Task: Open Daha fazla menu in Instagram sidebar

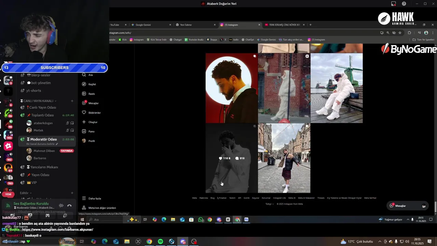Action: (x=91, y=199)
